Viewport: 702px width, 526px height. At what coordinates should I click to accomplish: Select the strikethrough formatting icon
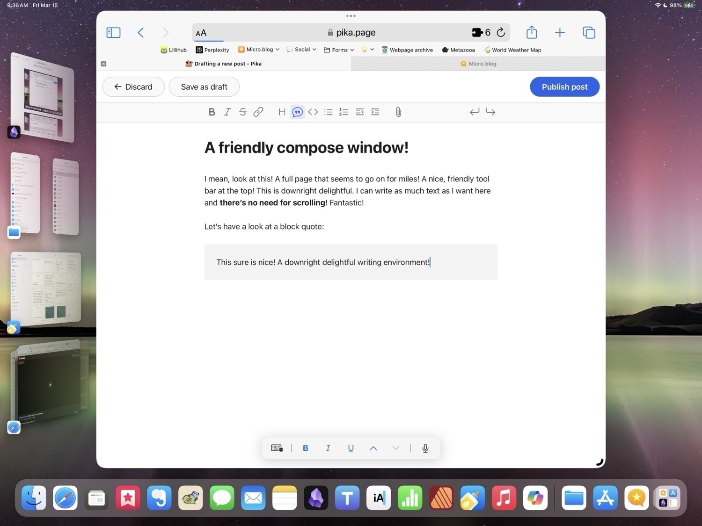[x=242, y=112]
